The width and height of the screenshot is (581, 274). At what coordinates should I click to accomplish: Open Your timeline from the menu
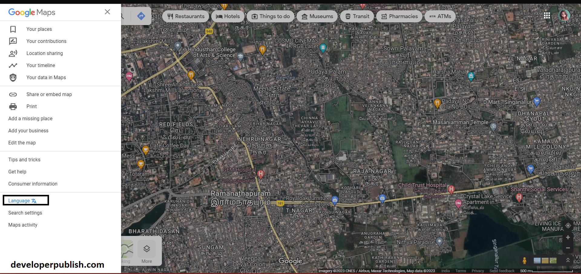click(x=41, y=65)
